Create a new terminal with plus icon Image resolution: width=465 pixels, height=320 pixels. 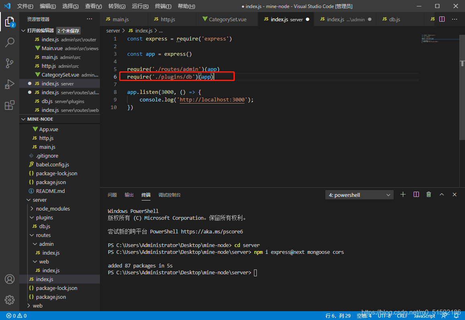pos(403,194)
